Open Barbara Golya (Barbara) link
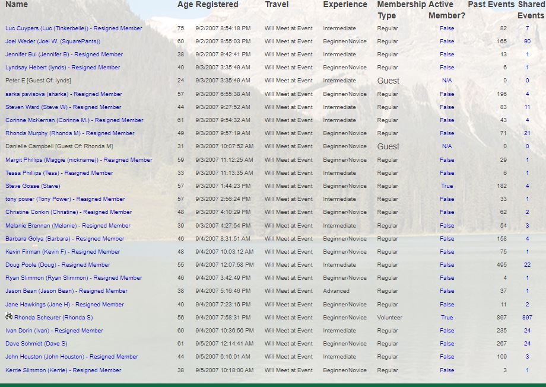Viewport: 546px width, 387px height. coord(65,239)
